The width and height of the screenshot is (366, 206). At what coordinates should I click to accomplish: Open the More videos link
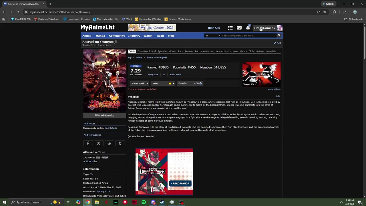point(274,90)
